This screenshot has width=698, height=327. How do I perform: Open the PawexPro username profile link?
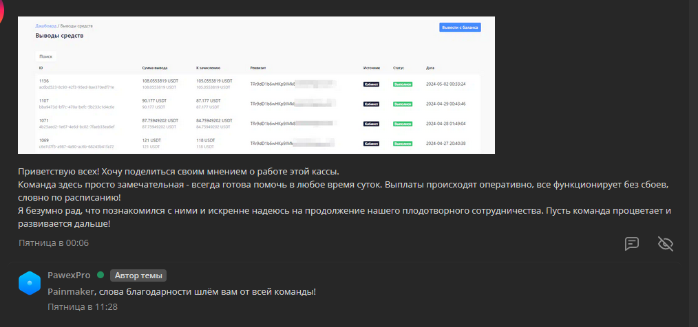69,275
